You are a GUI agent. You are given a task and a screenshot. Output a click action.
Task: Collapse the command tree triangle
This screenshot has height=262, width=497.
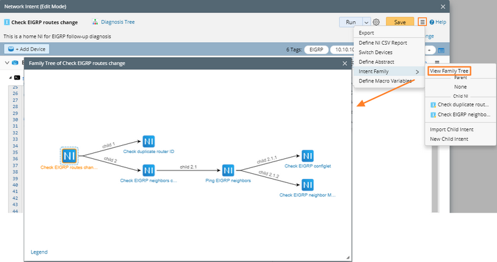click(x=10, y=78)
